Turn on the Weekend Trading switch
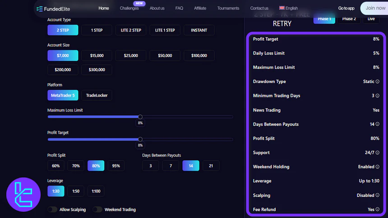Viewport: 388px width, 218px height. [97, 209]
